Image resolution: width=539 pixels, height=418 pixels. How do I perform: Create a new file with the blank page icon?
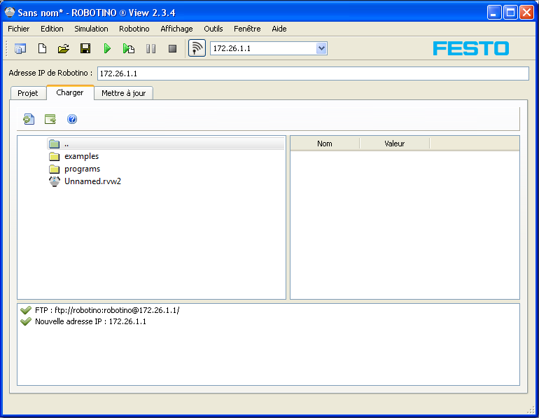42,48
